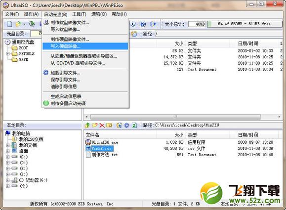Click the local path field C:\Users\icech\Desktop\WinPEU
The height and width of the screenshot is (210, 286).
click(218, 126)
